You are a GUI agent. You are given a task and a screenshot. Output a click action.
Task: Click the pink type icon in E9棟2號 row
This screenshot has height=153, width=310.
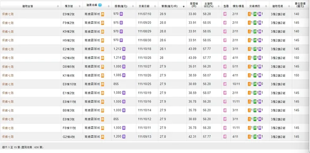225,14
